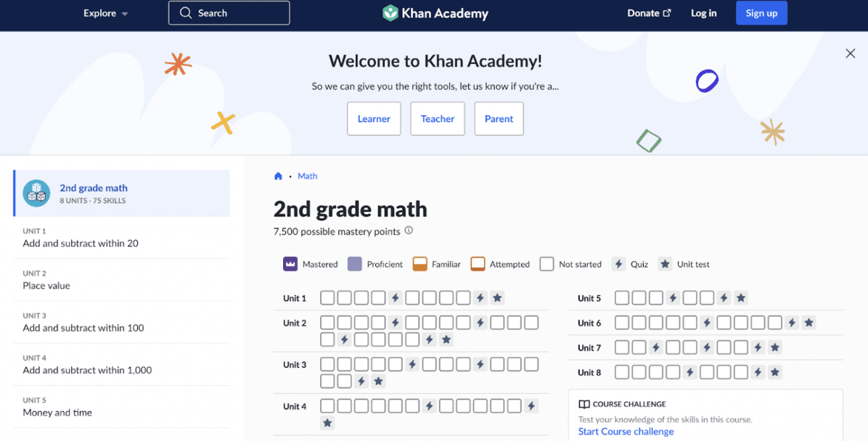
Task: Expand the Math breadcrumb link
Action: (307, 176)
